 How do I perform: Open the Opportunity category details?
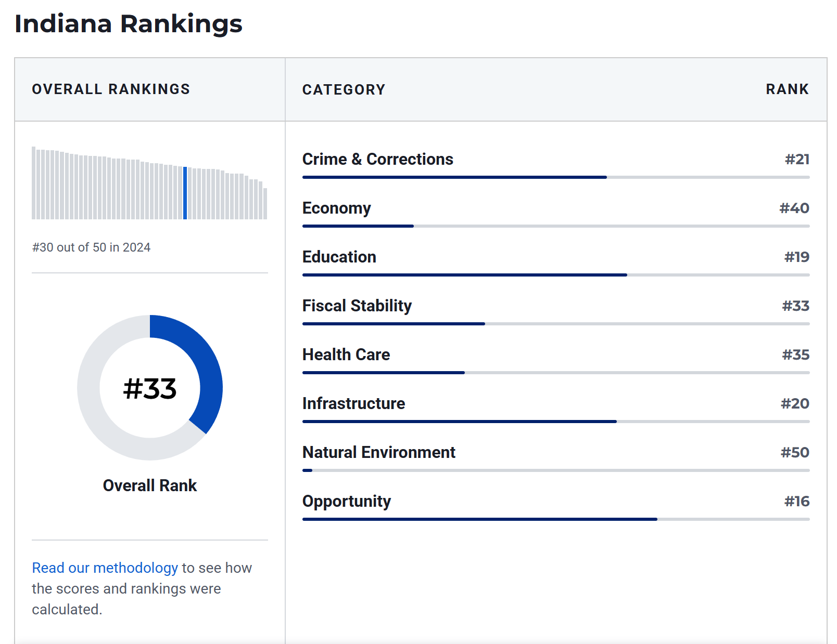347,501
